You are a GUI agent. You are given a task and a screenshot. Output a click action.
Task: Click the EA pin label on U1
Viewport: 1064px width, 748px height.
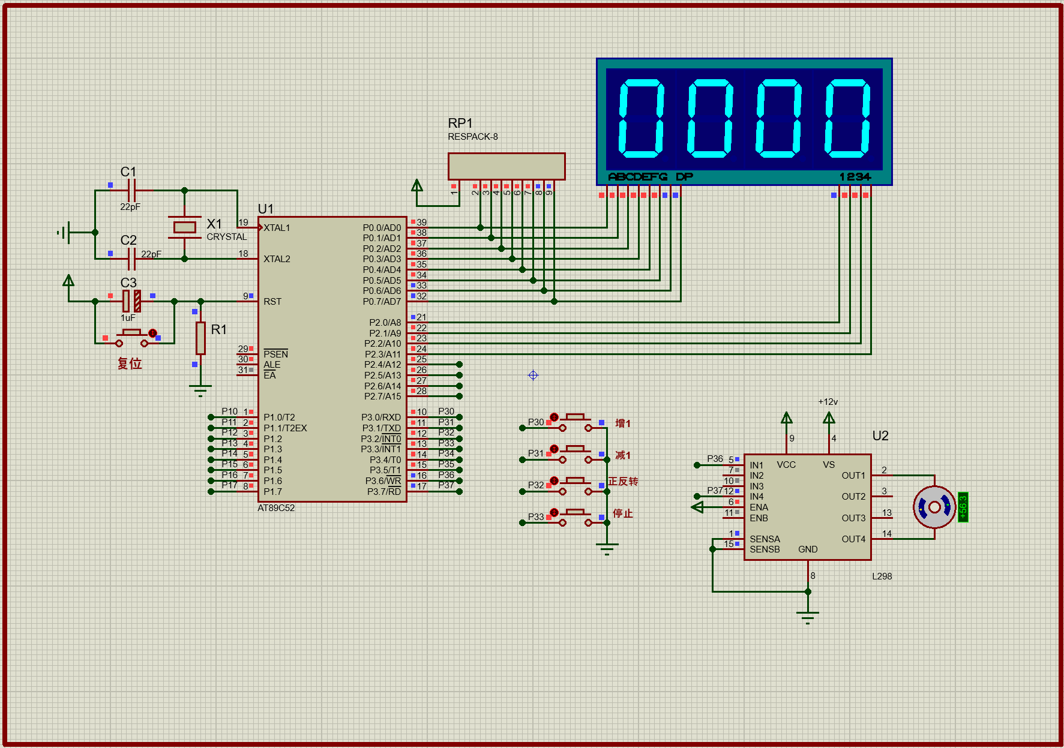coord(270,375)
